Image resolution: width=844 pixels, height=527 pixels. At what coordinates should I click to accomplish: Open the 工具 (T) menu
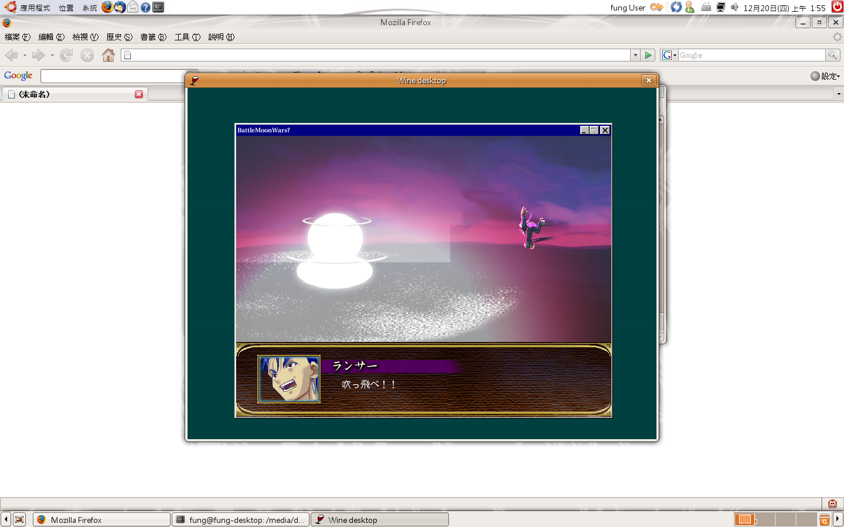point(188,37)
